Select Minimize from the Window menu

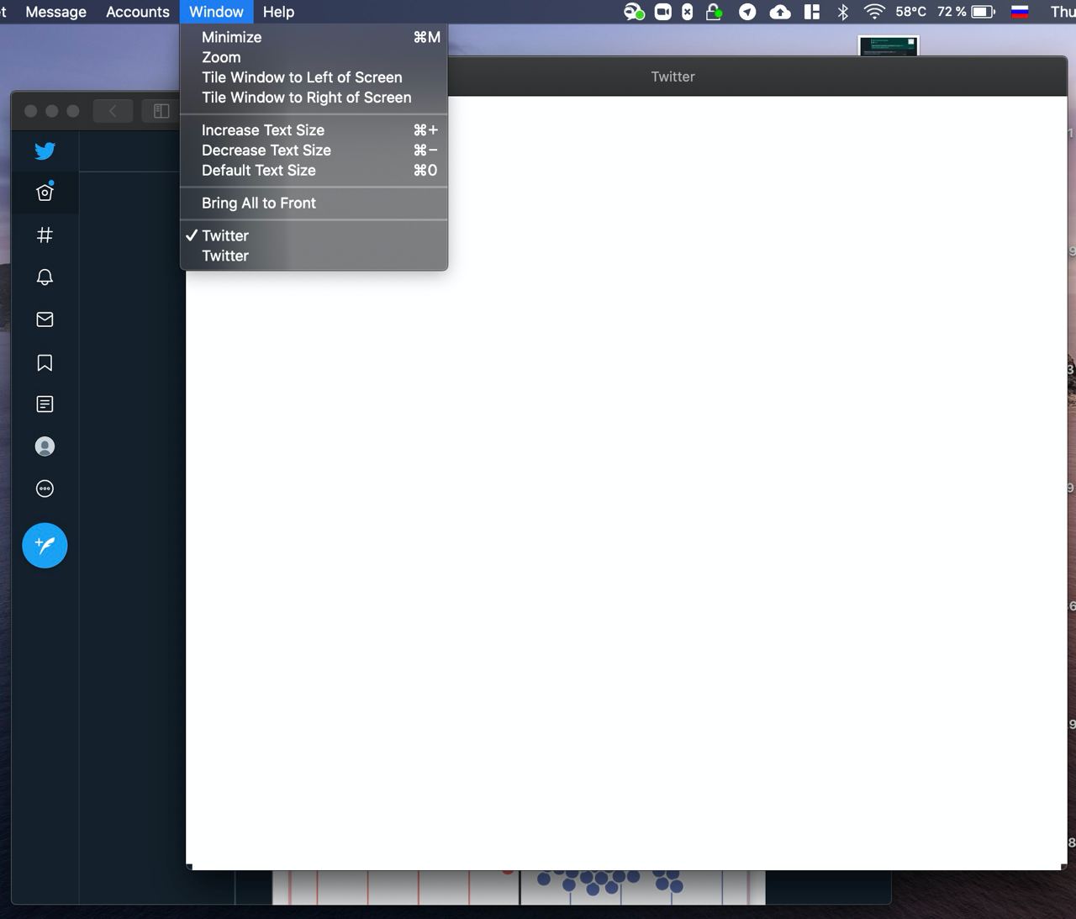click(x=314, y=37)
